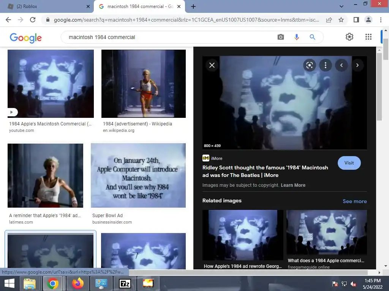This screenshot has width=389, height=291.
Task: Click the forward navigation arrow
Action: [x=21, y=20]
